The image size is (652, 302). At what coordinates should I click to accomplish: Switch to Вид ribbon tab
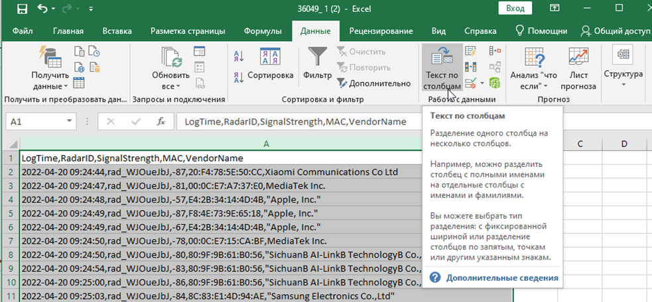(438, 31)
